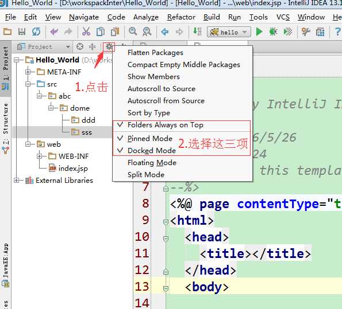342x309 pixels.
Task: Enable Compact Empty Middle Packages
Action: (182, 65)
